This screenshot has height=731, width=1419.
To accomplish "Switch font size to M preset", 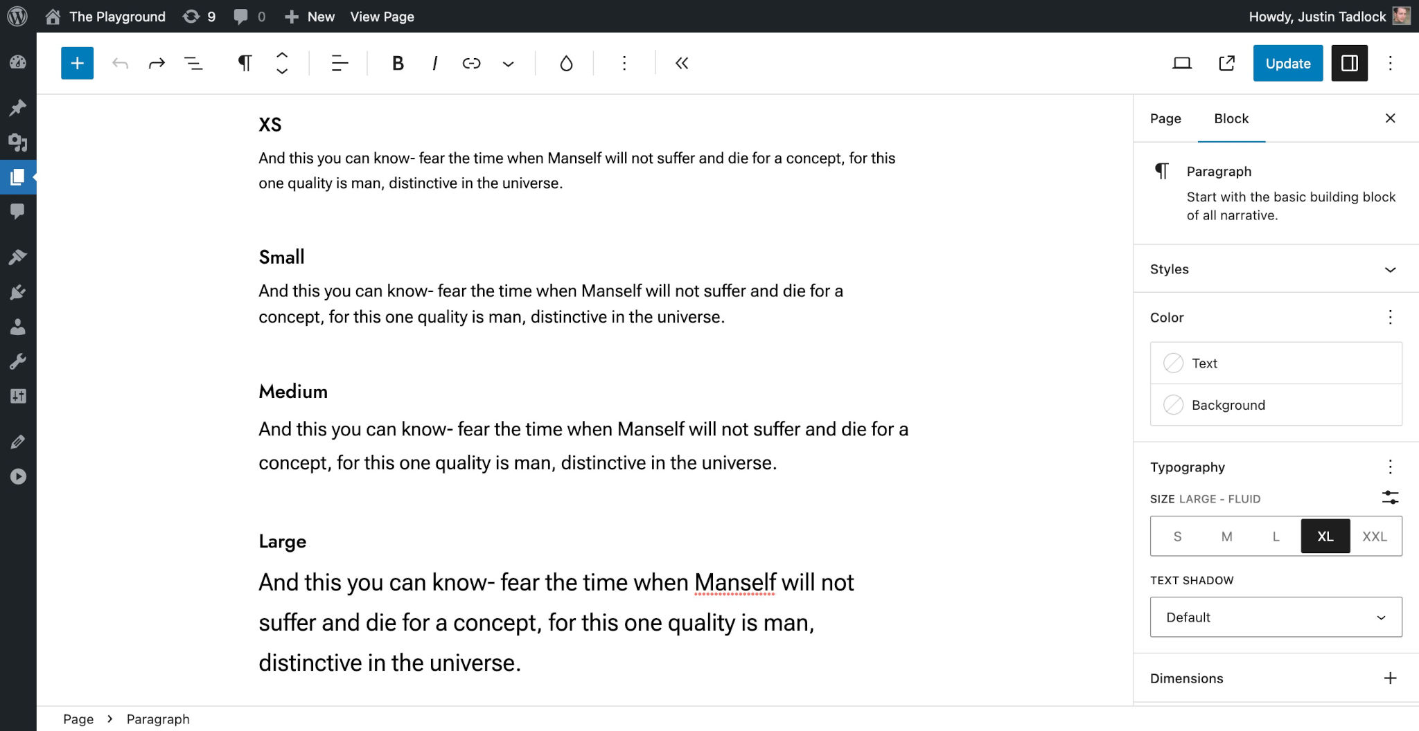I will tap(1226, 536).
